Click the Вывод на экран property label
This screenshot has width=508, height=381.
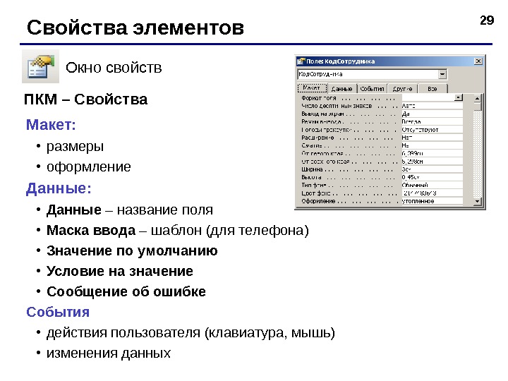[x=322, y=114]
